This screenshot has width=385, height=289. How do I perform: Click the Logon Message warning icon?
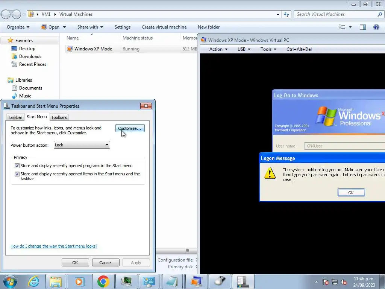[270, 173]
